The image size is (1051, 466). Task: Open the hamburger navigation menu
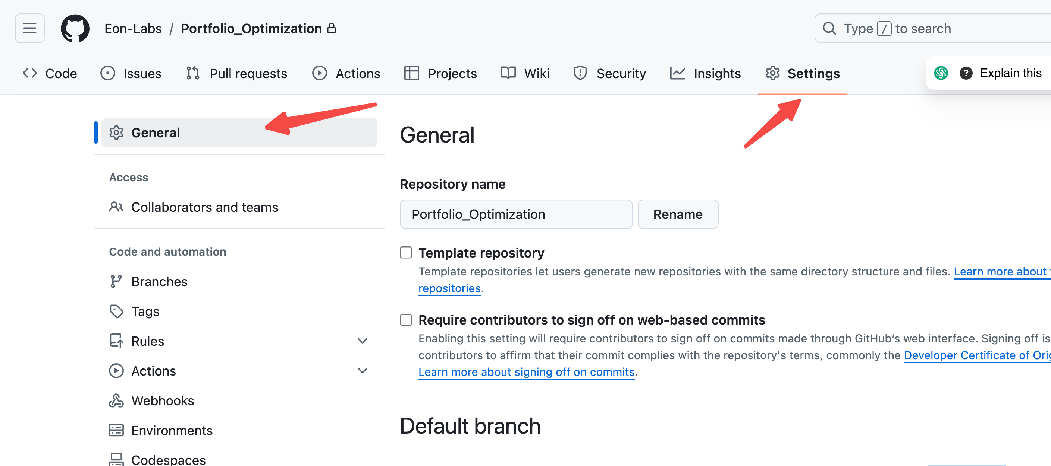coord(29,29)
